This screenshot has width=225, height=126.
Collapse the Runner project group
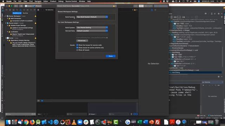[x=6, y=23]
